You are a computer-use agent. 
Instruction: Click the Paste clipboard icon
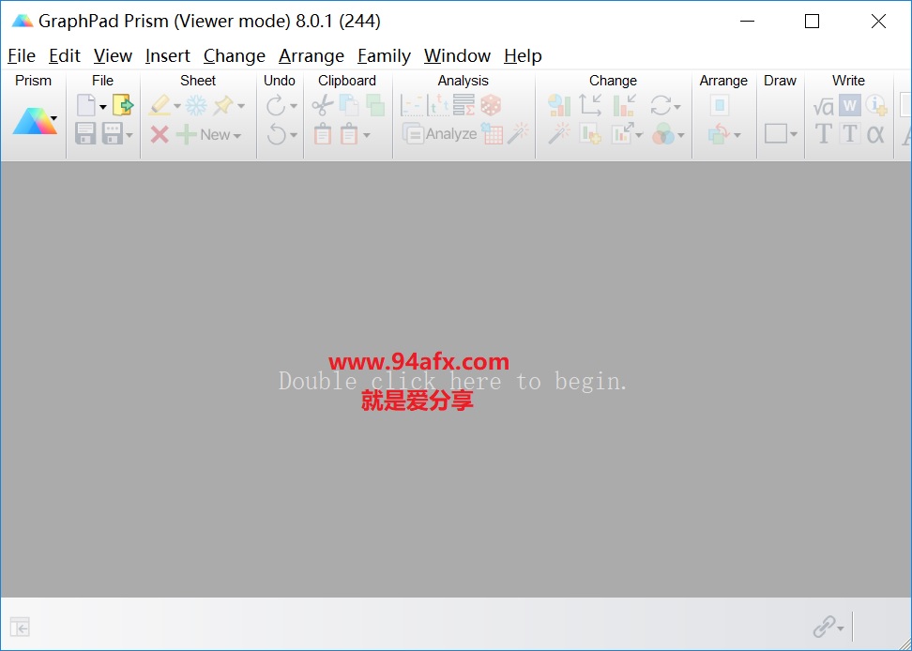(x=322, y=134)
